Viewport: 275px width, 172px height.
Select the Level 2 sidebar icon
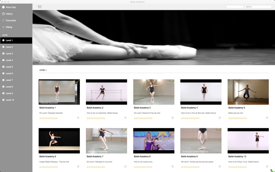[x=3, y=47]
